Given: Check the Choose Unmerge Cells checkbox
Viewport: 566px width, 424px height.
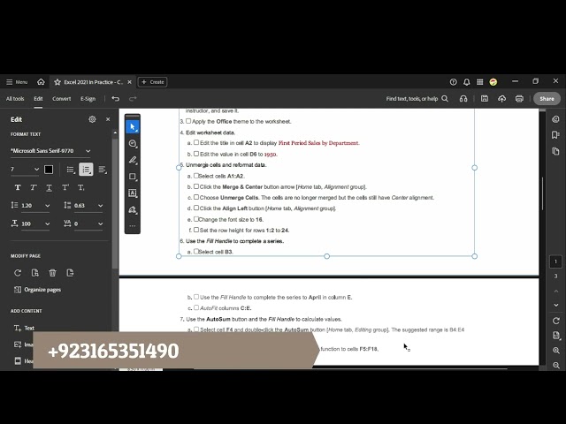Looking at the screenshot, I should (x=196, y=197).
